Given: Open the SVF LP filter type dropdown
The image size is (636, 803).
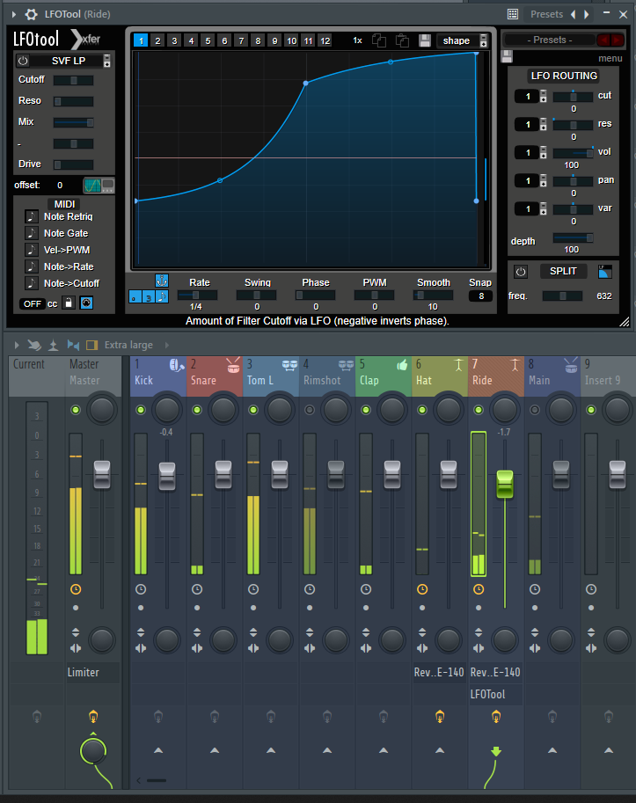Looking at the screenshot, I should pyautogui.click(x=107, y=61).
